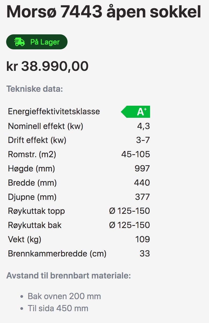This screenshot has height=323, width=209.
Task: Click the Djupne (mm) label
Action: pyautogui.click(x=32, y=197)
